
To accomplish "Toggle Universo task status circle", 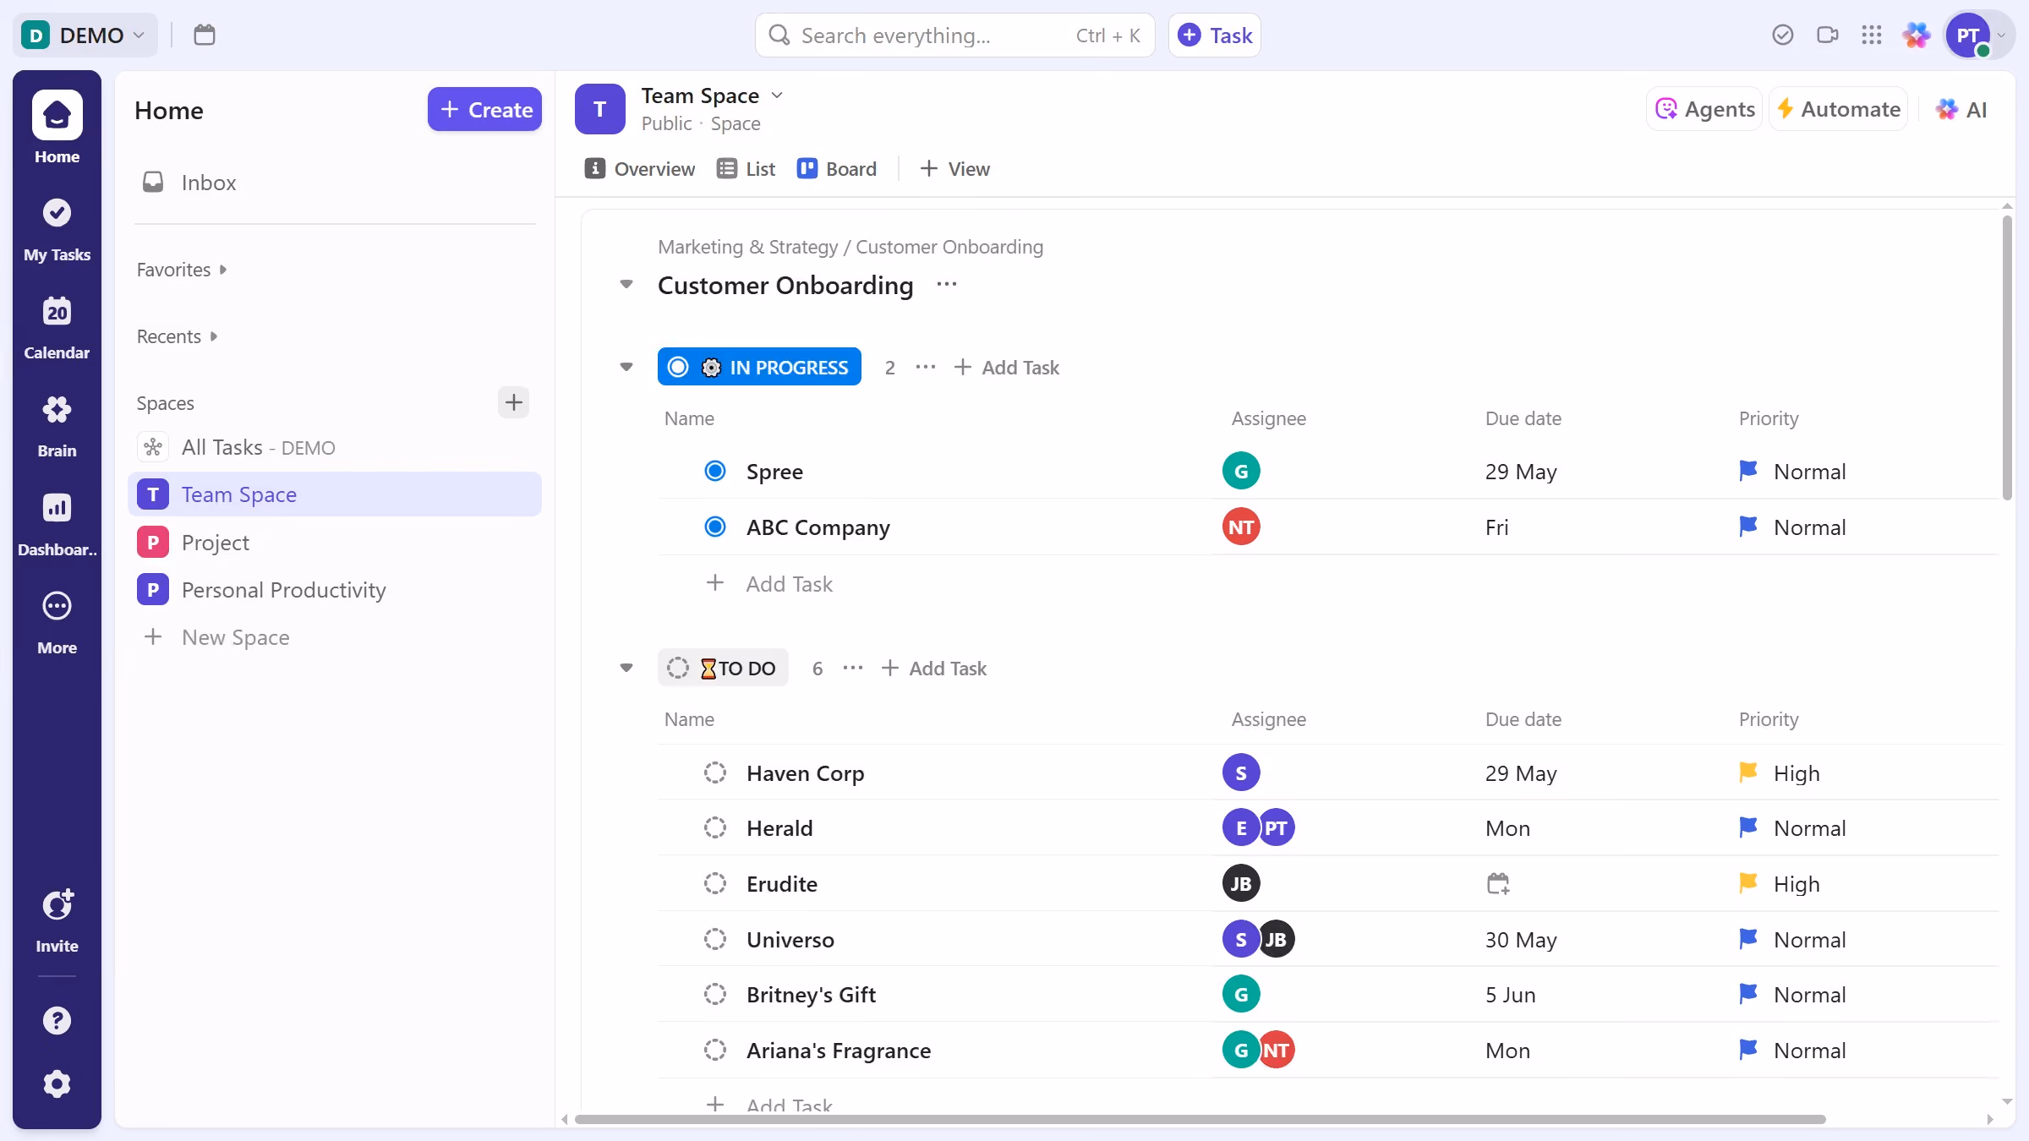I will [x=715, y=939].
